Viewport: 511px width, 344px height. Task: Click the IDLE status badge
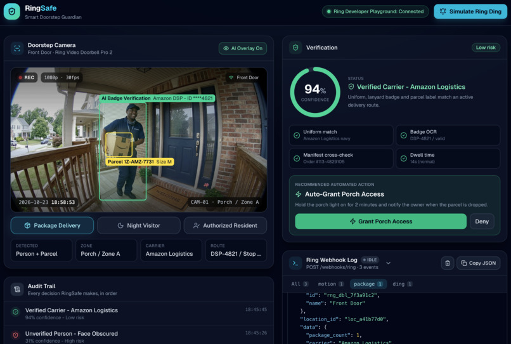pyautogui.click(x=370, y=260)
